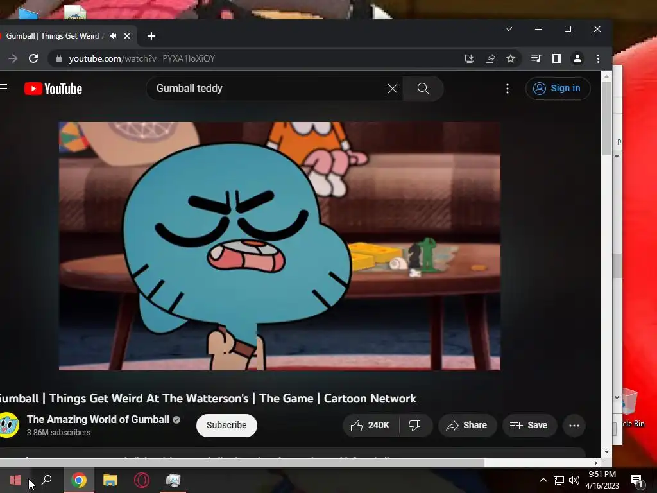This screenshot has width=657, height=493.
Task: Launch Opera browser from taskbar
Action: tap(142, 480)
